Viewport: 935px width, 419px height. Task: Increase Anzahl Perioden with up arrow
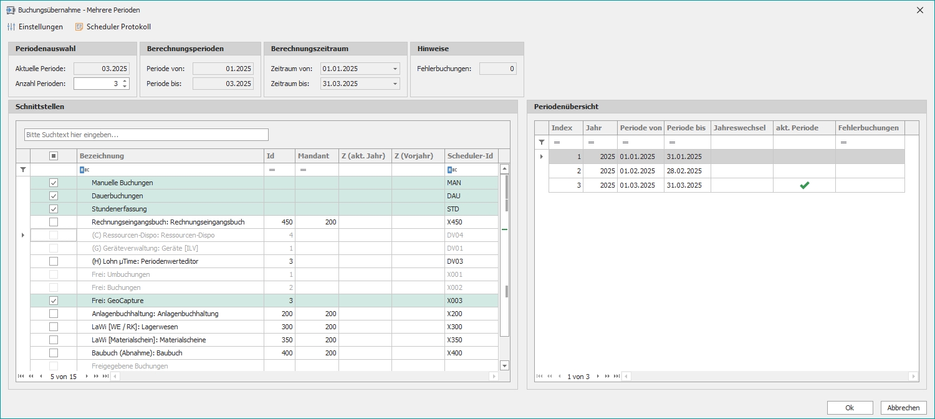125,81
